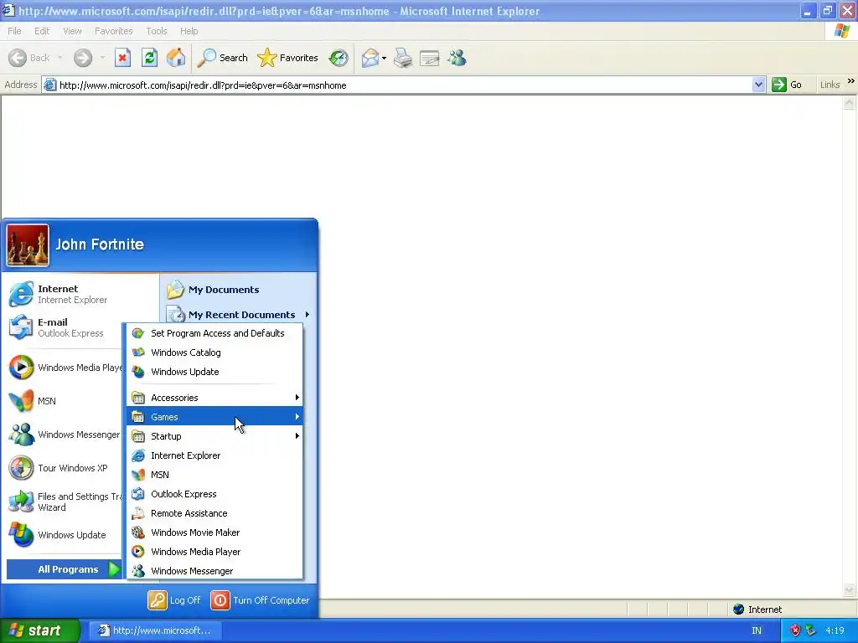Expand the Accessories submenu
858x643 pixels.
pyautogui.click(x=214, y=398)
